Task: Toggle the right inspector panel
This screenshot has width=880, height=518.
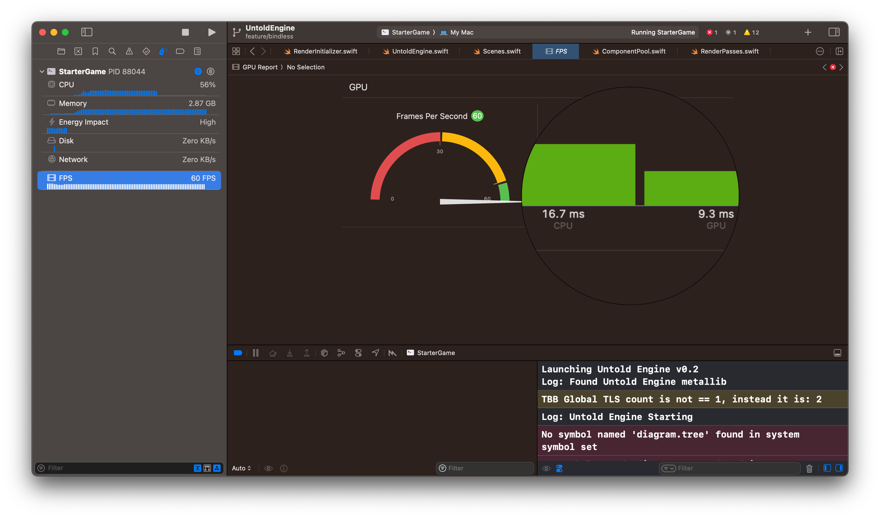Action: click(834, 32)
